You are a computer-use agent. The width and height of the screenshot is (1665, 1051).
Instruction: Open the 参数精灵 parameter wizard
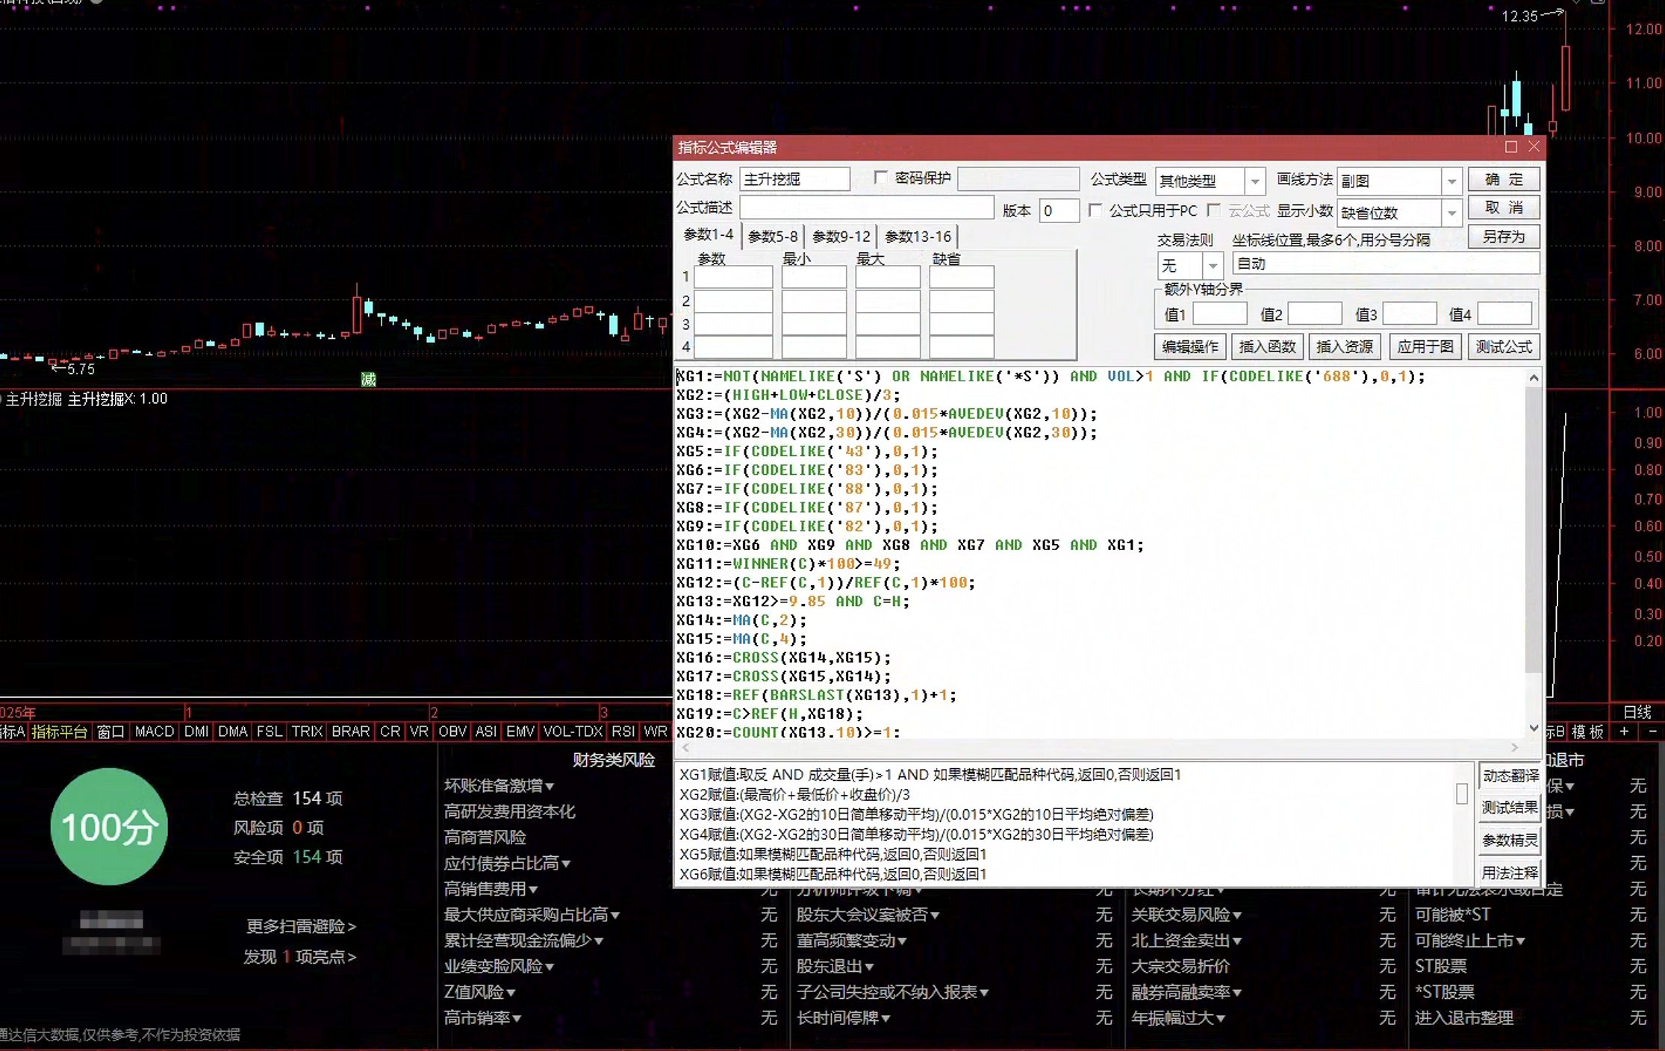pos(1510,841)
